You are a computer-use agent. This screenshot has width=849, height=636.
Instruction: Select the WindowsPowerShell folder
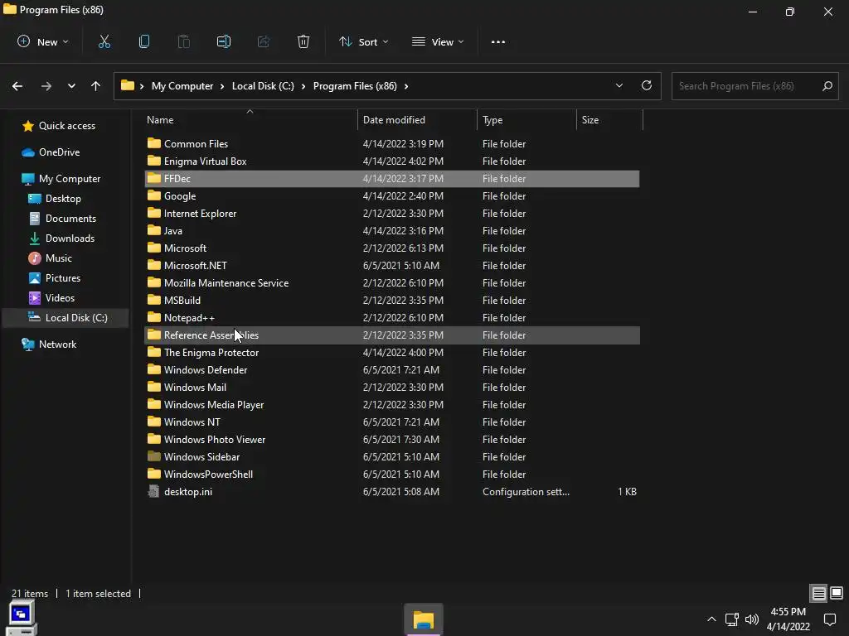tap(392, 474)
